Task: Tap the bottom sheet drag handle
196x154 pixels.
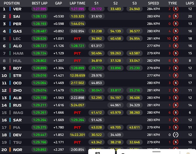Action: click(156, 152)
